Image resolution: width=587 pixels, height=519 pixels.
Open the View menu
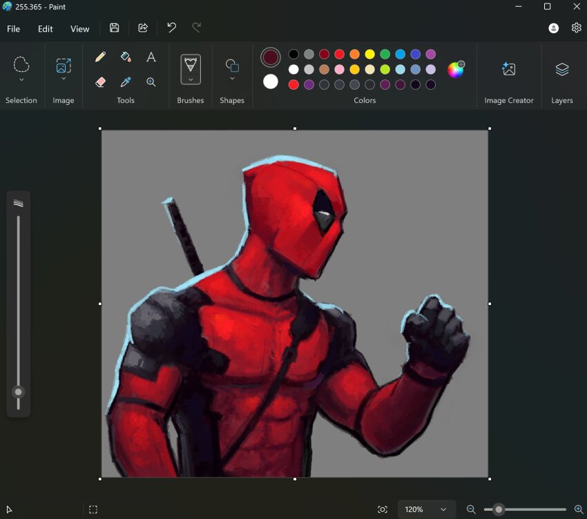tap(80, 29)
